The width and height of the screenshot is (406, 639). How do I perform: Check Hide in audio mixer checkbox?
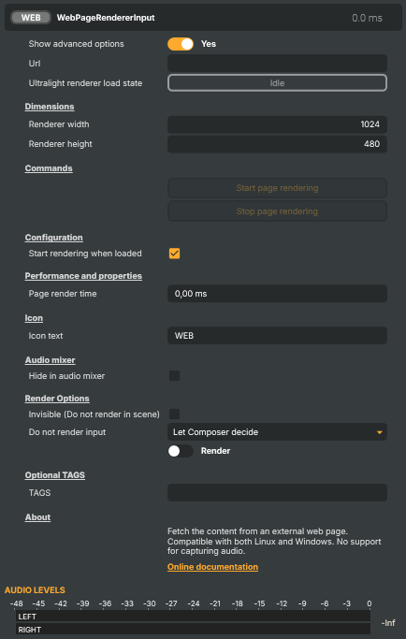tap(174, 376)
